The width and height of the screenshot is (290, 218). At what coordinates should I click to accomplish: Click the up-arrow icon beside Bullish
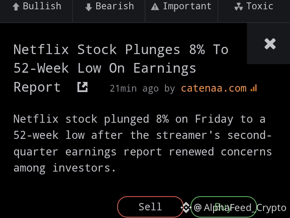click(x=16, y=7)
